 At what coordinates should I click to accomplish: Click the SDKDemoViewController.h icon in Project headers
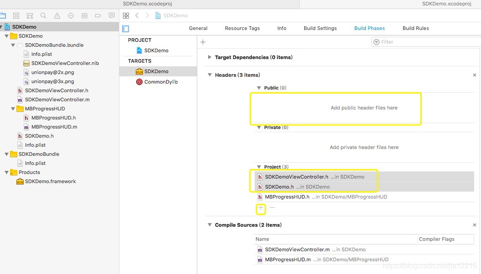pyautogui.click(x=260, y=177)
